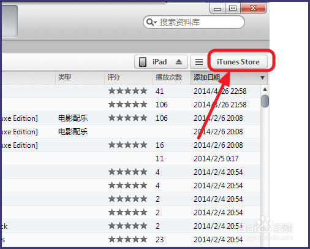This screenshot has width=310, height=249.
Task: Click the iPad device icon
Action: pos(143,62)
